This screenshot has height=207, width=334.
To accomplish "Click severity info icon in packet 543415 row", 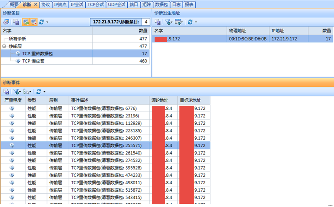I will pos(12,197).
